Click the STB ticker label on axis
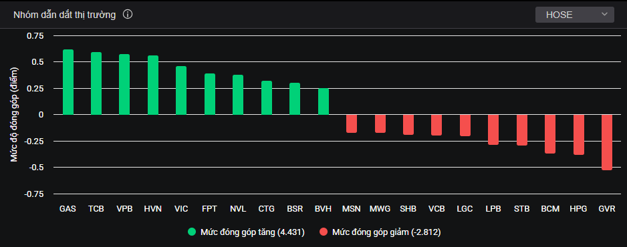The height and width of the screenshot is (247, 627). pyautogui.click(x=522, y=209)
